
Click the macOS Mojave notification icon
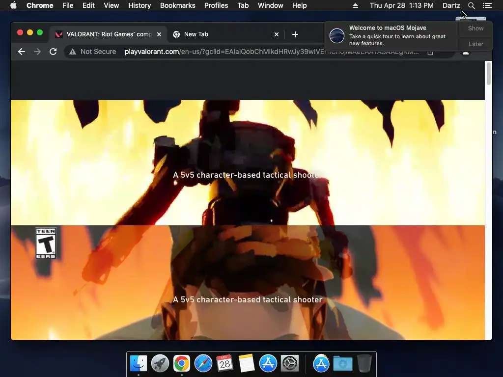[x=337, y=35]
